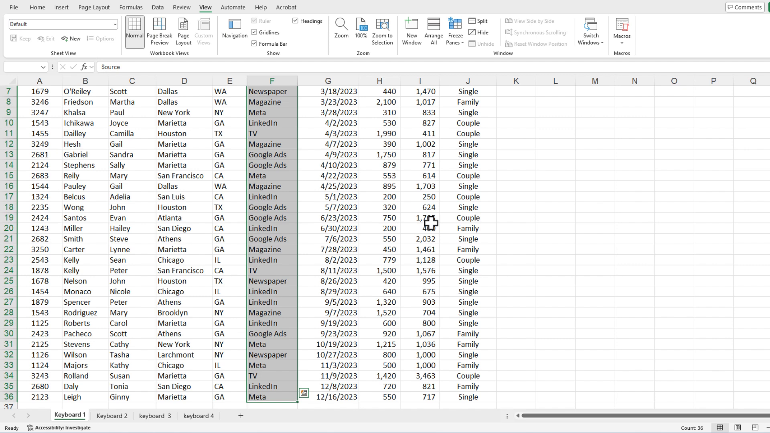Image resolution: width=770 pixels, height=433 pixels.
Task: Click the New Window icon
Action: coord(411,25)
